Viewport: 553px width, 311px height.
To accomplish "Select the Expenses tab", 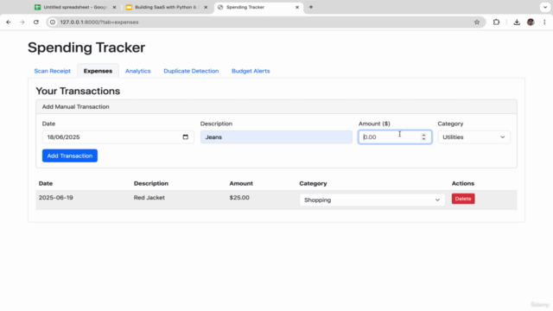I will [98, 71].
